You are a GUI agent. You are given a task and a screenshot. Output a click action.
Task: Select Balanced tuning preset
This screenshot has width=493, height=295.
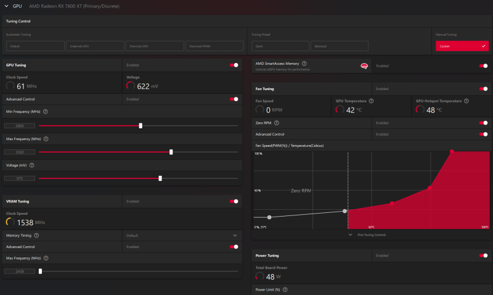[340, 46]
